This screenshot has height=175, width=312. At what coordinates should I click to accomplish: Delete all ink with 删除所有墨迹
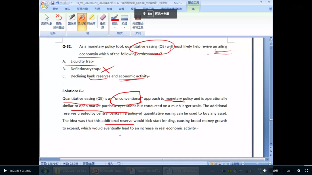59,22
